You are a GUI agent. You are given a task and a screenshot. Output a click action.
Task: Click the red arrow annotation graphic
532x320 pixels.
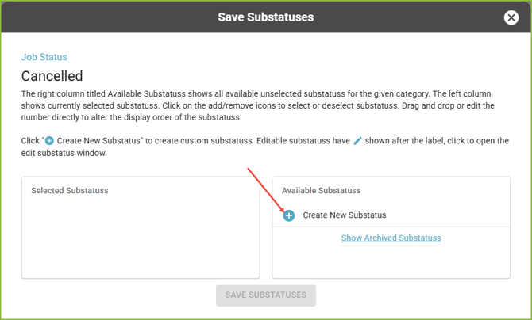[x=266, y=189]
